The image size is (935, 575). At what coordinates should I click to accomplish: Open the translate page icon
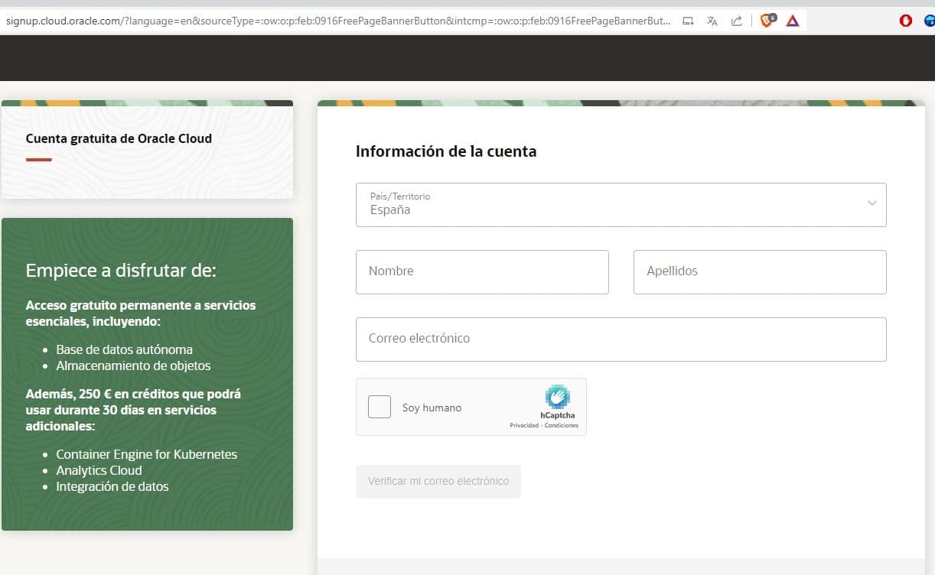[x=712, y=21]
